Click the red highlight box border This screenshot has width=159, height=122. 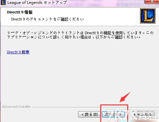point(114,105)
